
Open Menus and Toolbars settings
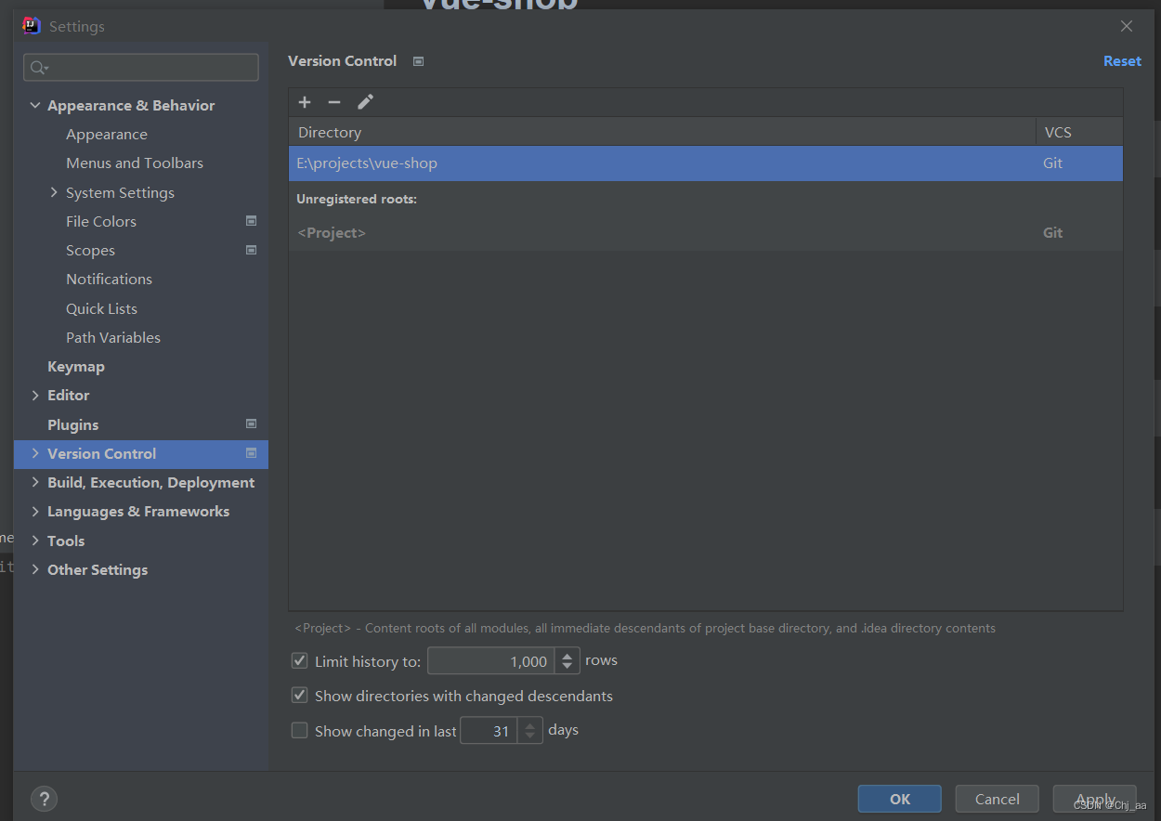[x=135, y=163]
